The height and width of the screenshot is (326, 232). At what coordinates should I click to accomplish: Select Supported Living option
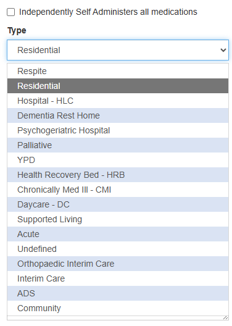(118, 219)
